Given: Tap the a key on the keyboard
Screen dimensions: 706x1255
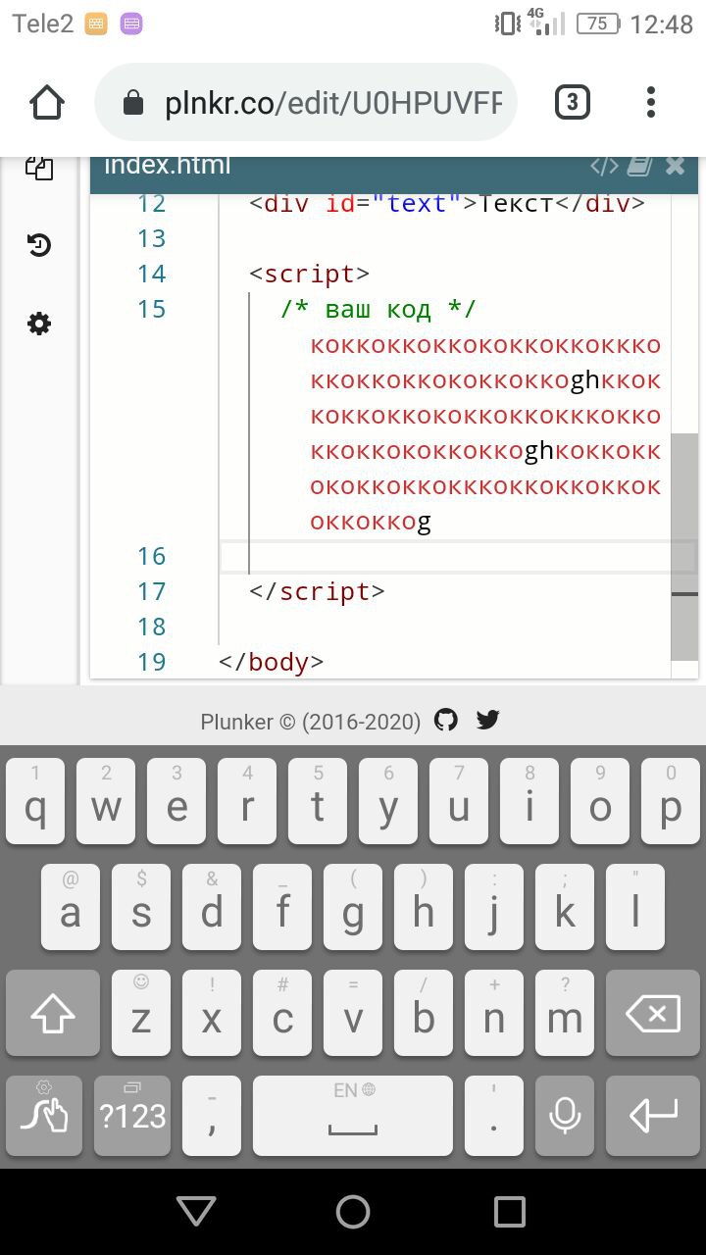Looking at the screenshot, I should click(71, 907).
